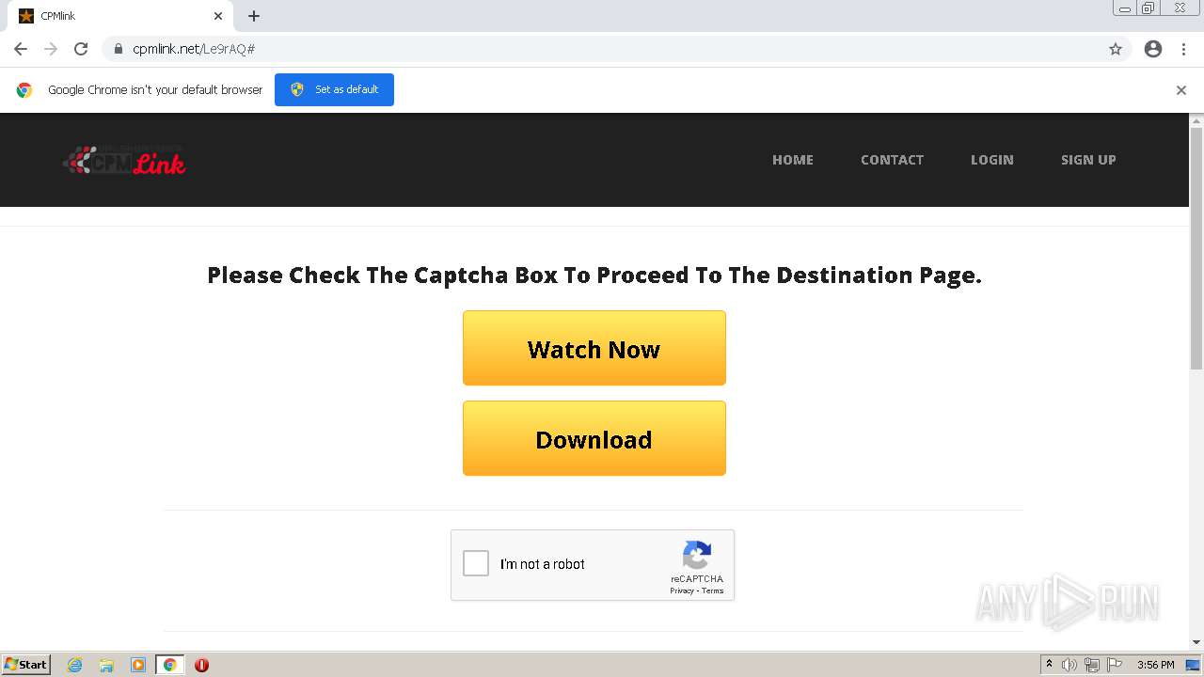Open the reCAPTCHA Terms link
1204x677 pixels.
[x=713, y=590]
